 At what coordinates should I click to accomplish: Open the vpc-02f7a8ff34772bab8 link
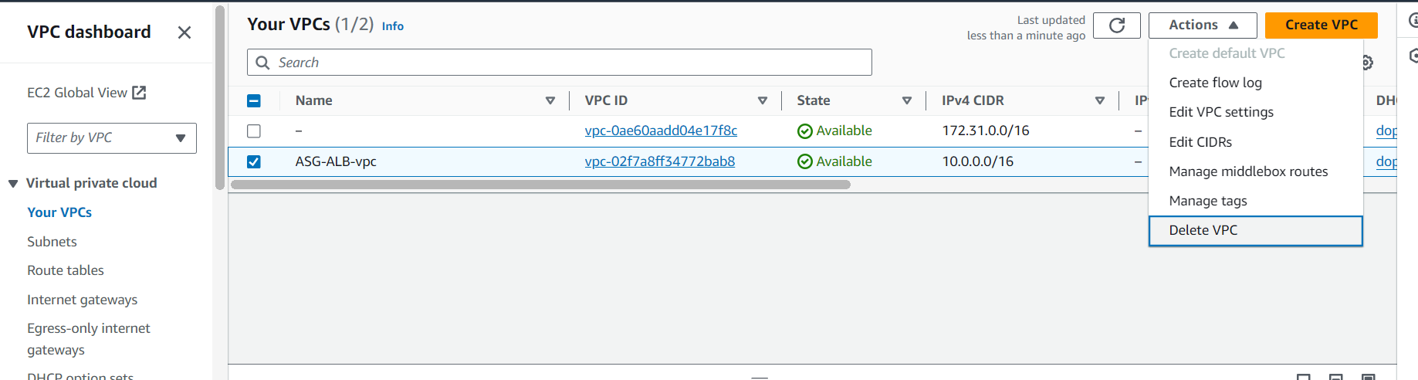[x=660, y=161]
